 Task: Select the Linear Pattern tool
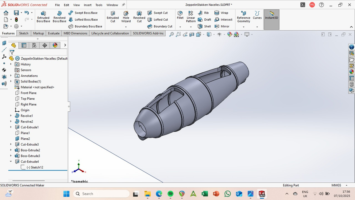coord(191,17)
